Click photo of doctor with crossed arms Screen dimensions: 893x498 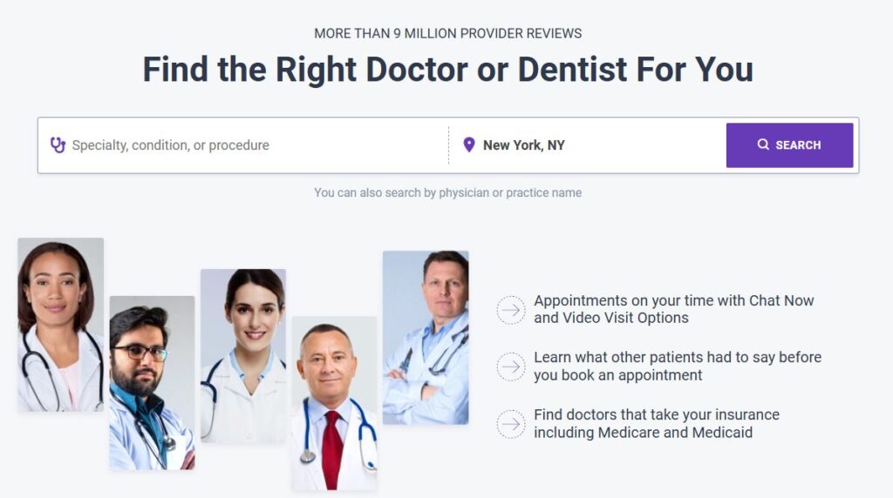tap(426, 338)
